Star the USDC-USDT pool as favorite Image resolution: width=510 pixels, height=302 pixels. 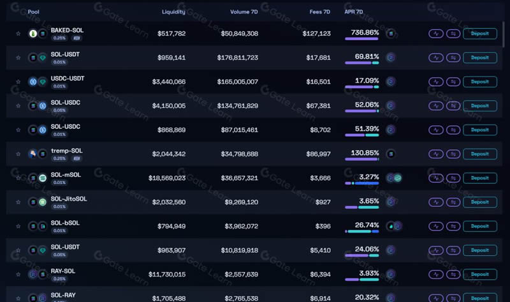pos(18,82)
